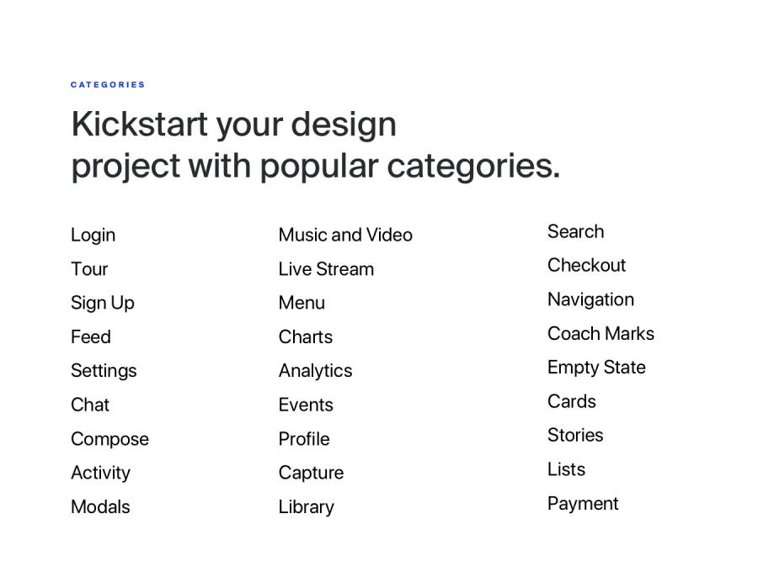The width and height of the screenshot is (758, 572).
Task: Open the Payment category
Action: 583,504
